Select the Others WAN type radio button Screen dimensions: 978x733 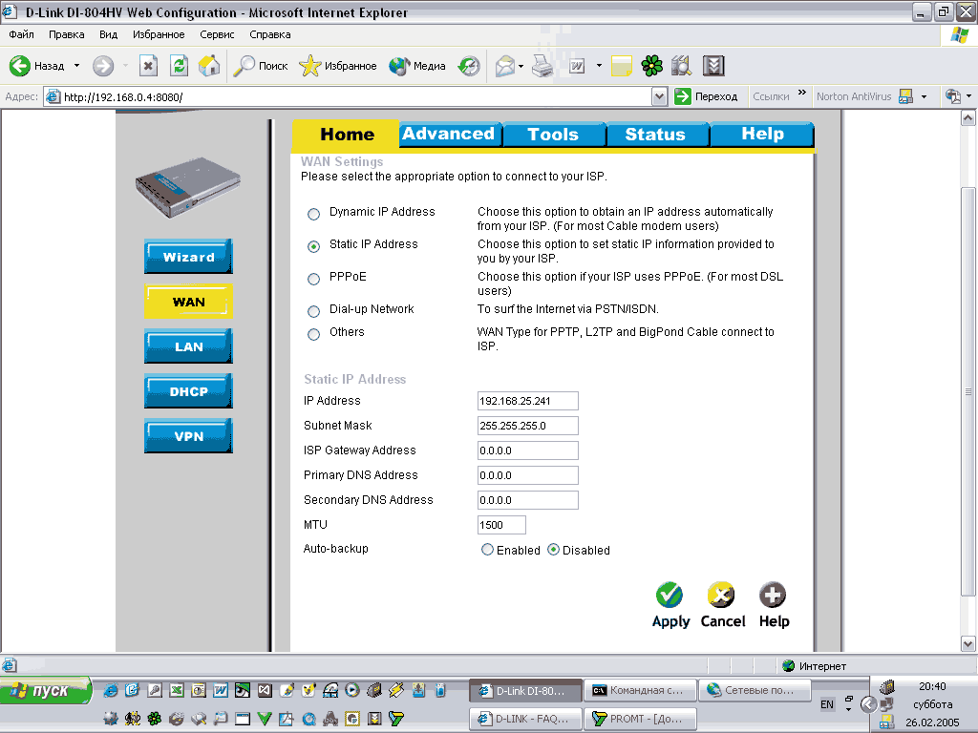pos(313,335)
